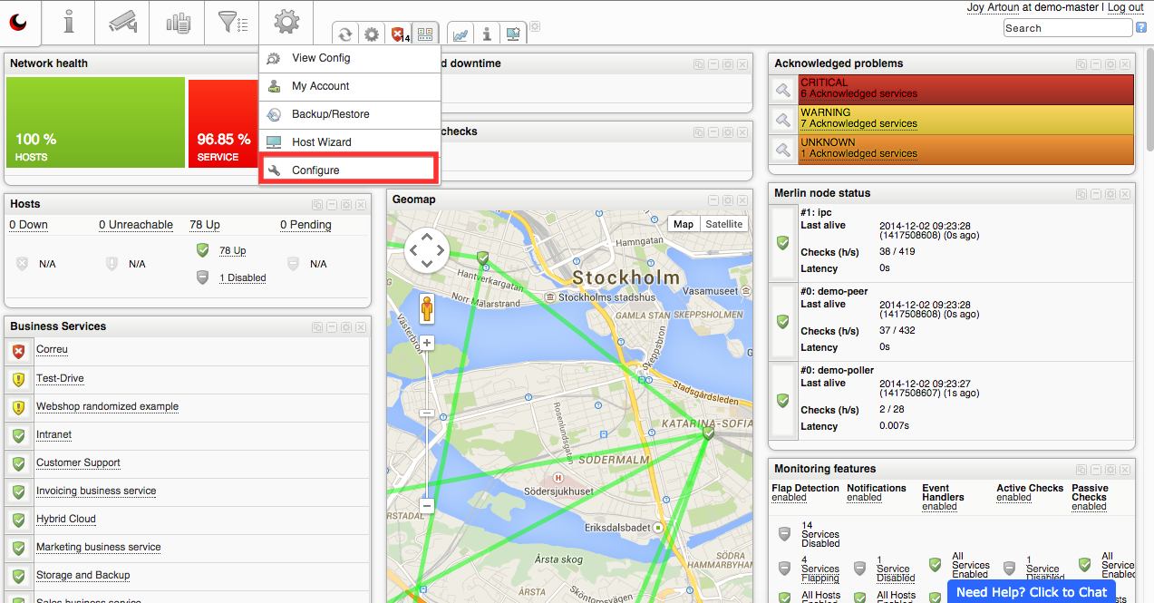The width and height of the screenshot is (1154, 603).
Task: Zoom in on the Geomap
Action: coord(427,343)
